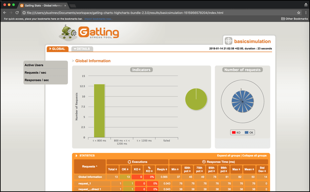Click the request_...direct 1 row label
The height and width of the screenshot is (192, 310).
[90, 189]
